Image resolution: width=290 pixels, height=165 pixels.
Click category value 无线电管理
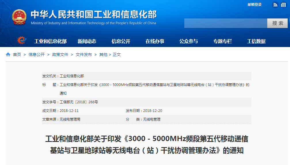(152, 119)
